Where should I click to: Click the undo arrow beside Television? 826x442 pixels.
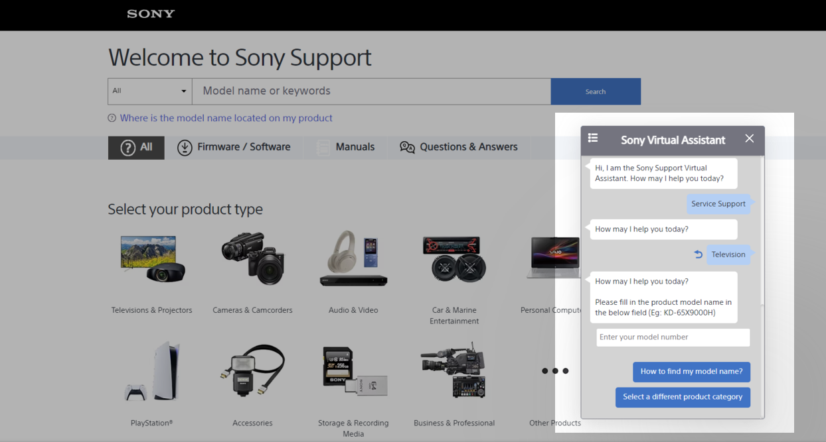pos(699,254)
